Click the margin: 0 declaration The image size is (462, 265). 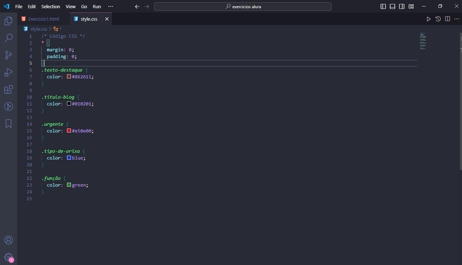point(60,50)
